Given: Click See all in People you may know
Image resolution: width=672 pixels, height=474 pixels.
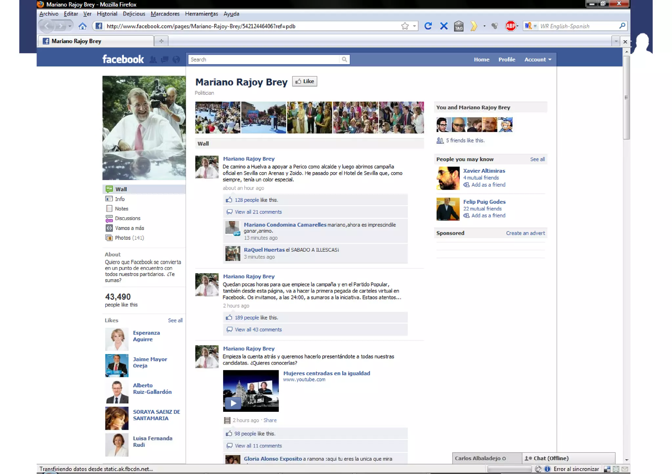Looking at the screenshot, I should [537, 159].
